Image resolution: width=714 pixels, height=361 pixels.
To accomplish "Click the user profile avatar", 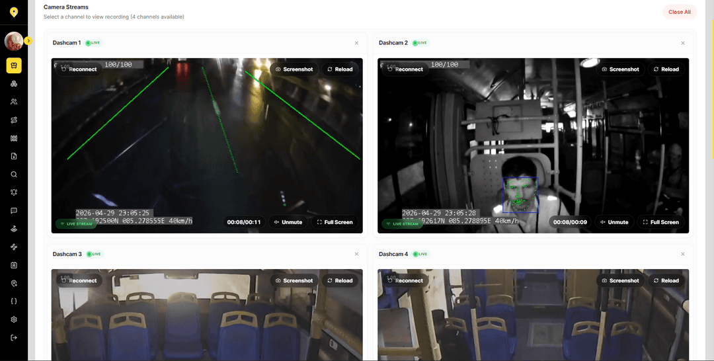I will pos(14,41).
